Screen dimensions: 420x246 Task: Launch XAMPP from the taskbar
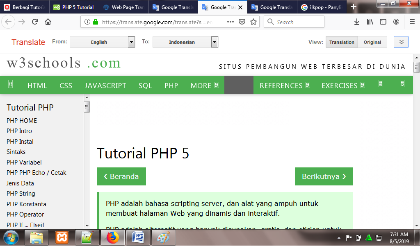coord(62,237)
